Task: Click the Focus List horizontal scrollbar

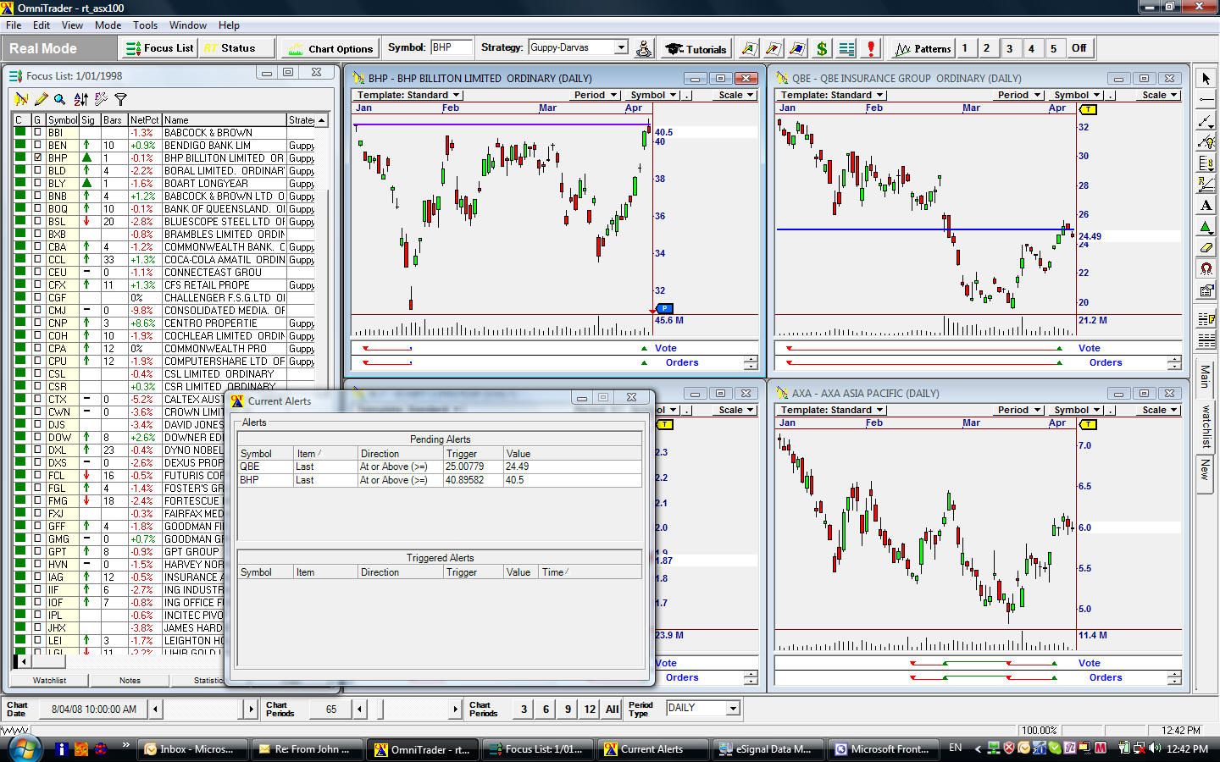Action: click(119, 660)
